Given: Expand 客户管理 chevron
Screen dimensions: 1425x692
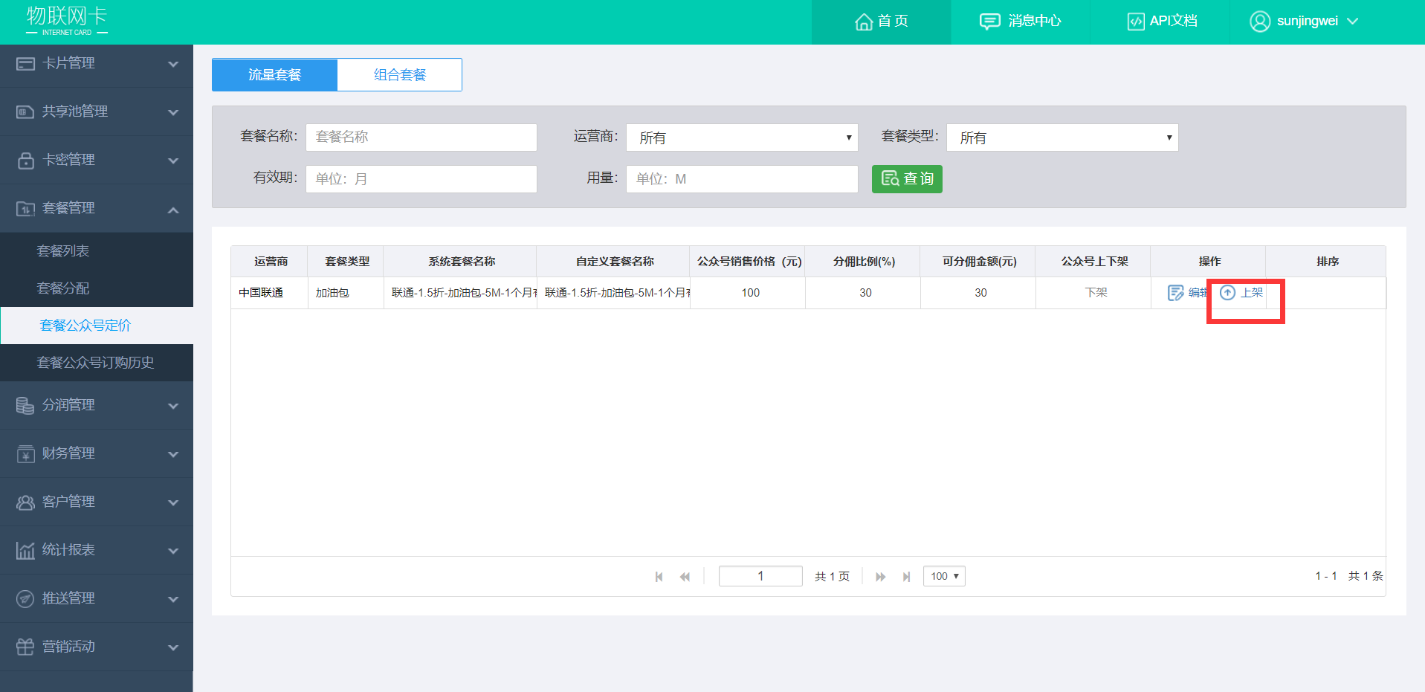Looking at the screenshot, I should [173, 503].
